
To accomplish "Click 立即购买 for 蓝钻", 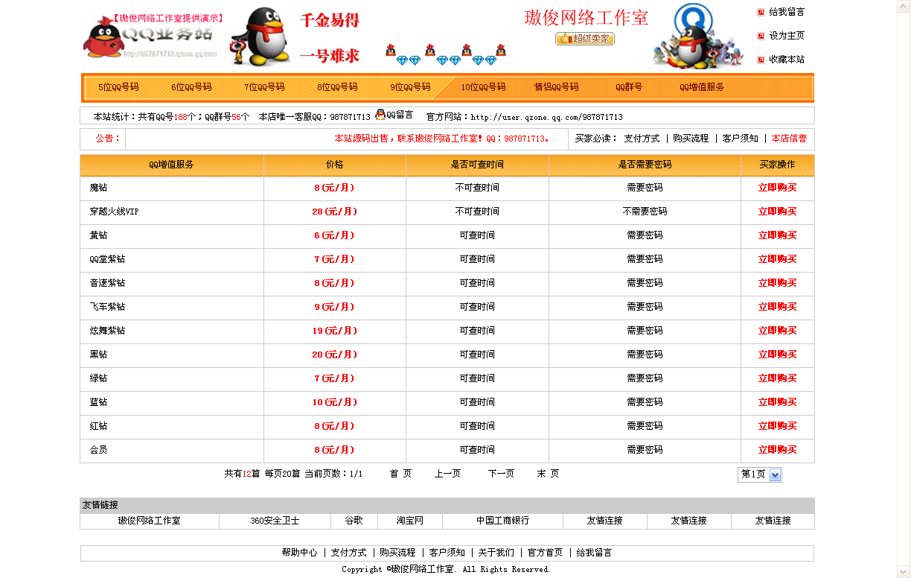I will click(x=777, y=402).
